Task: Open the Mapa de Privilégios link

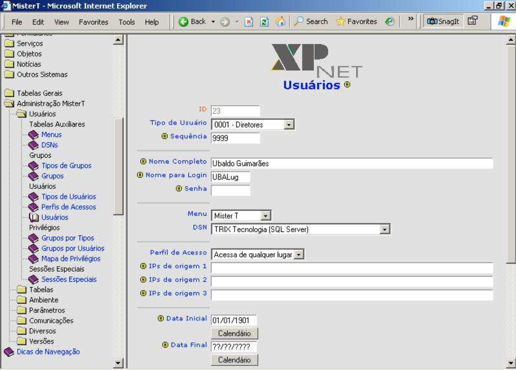Action: [71, 259]
